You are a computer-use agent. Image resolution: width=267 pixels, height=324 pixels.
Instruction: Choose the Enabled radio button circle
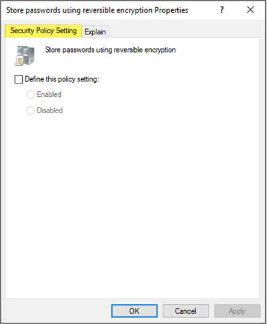point(31,95)
